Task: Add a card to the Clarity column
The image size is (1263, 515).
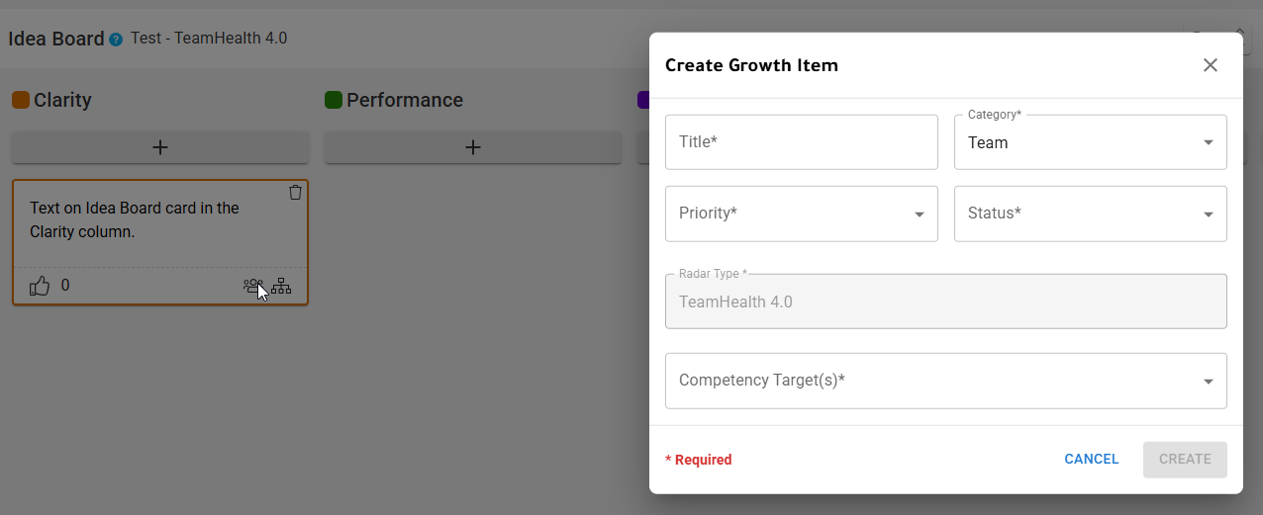Action: 160,147
